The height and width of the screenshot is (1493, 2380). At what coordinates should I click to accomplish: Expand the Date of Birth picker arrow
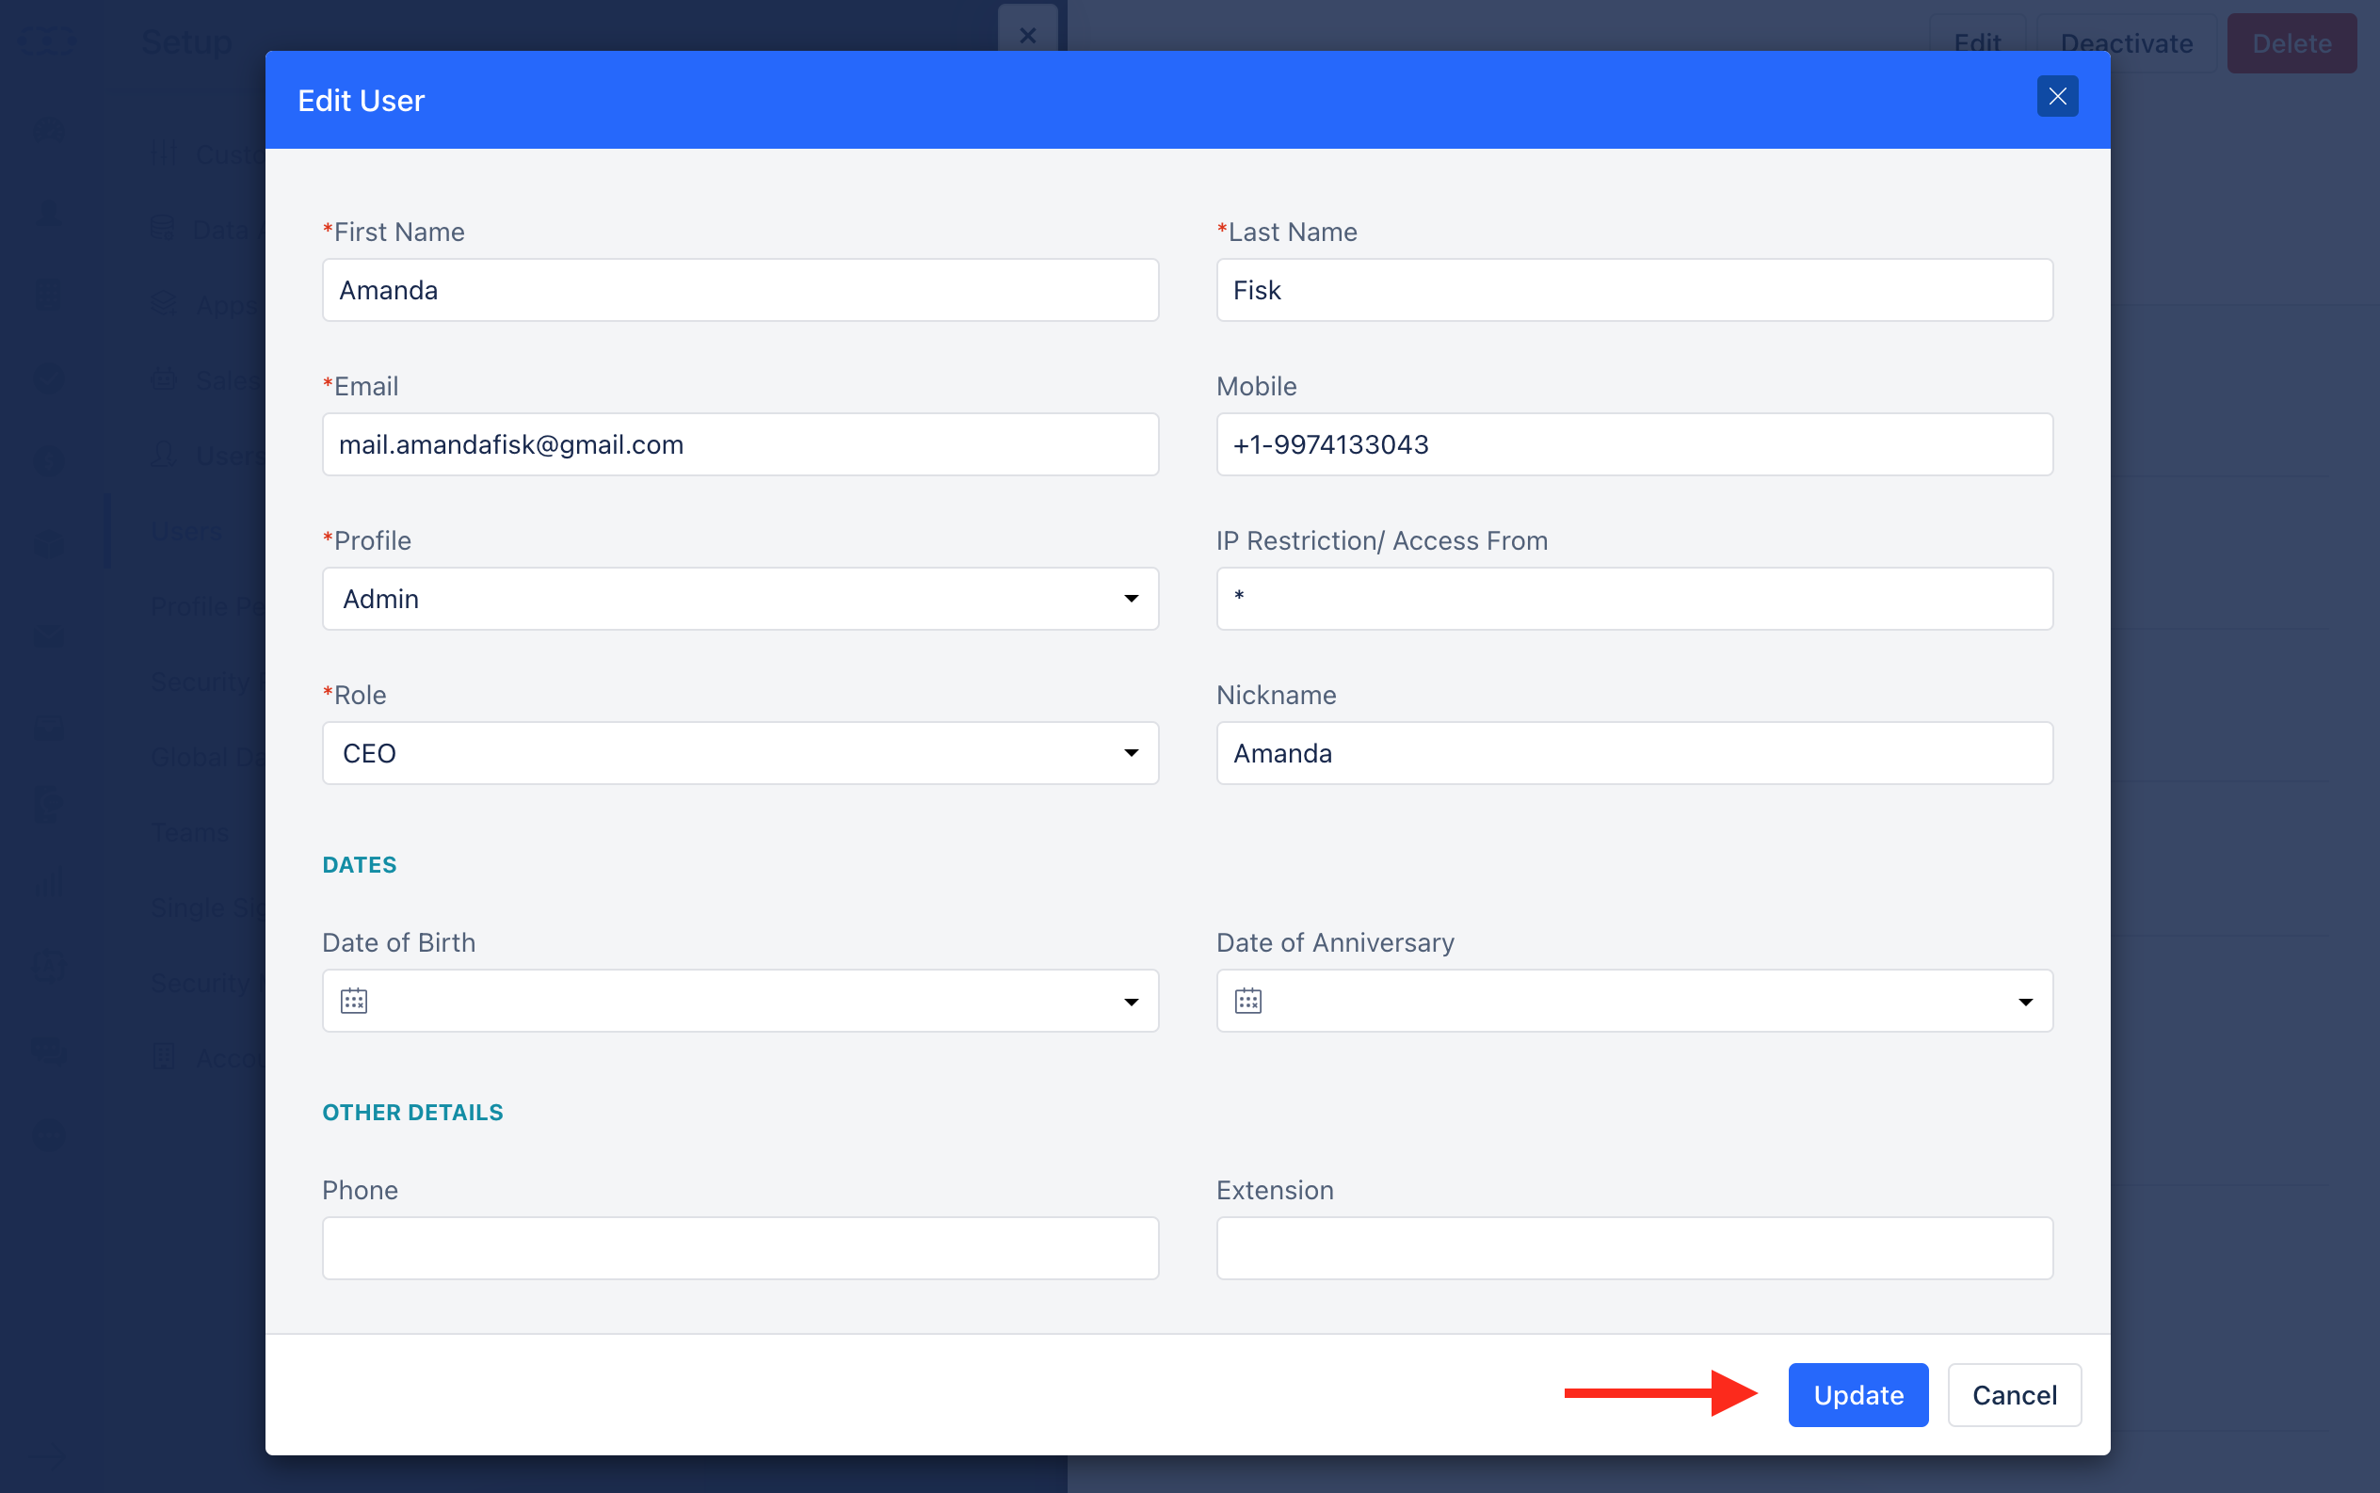(x=1130, y=1001)
